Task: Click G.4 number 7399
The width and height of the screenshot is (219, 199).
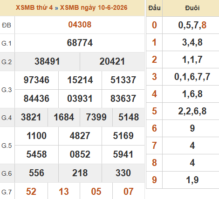Action: (96, 117)
